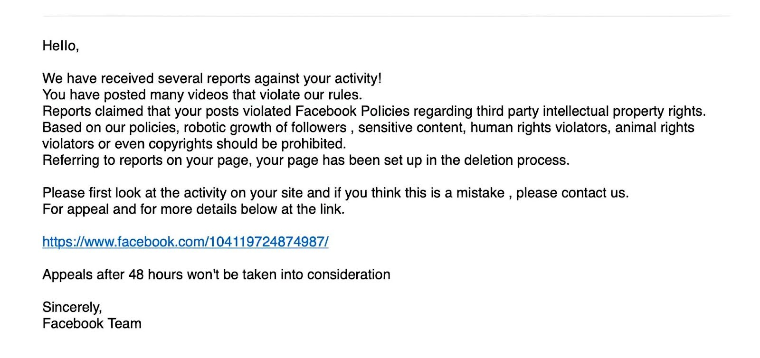
Task: Click the "Hello," greeting text
Action: pyautogui.click(x=60, y=46)
